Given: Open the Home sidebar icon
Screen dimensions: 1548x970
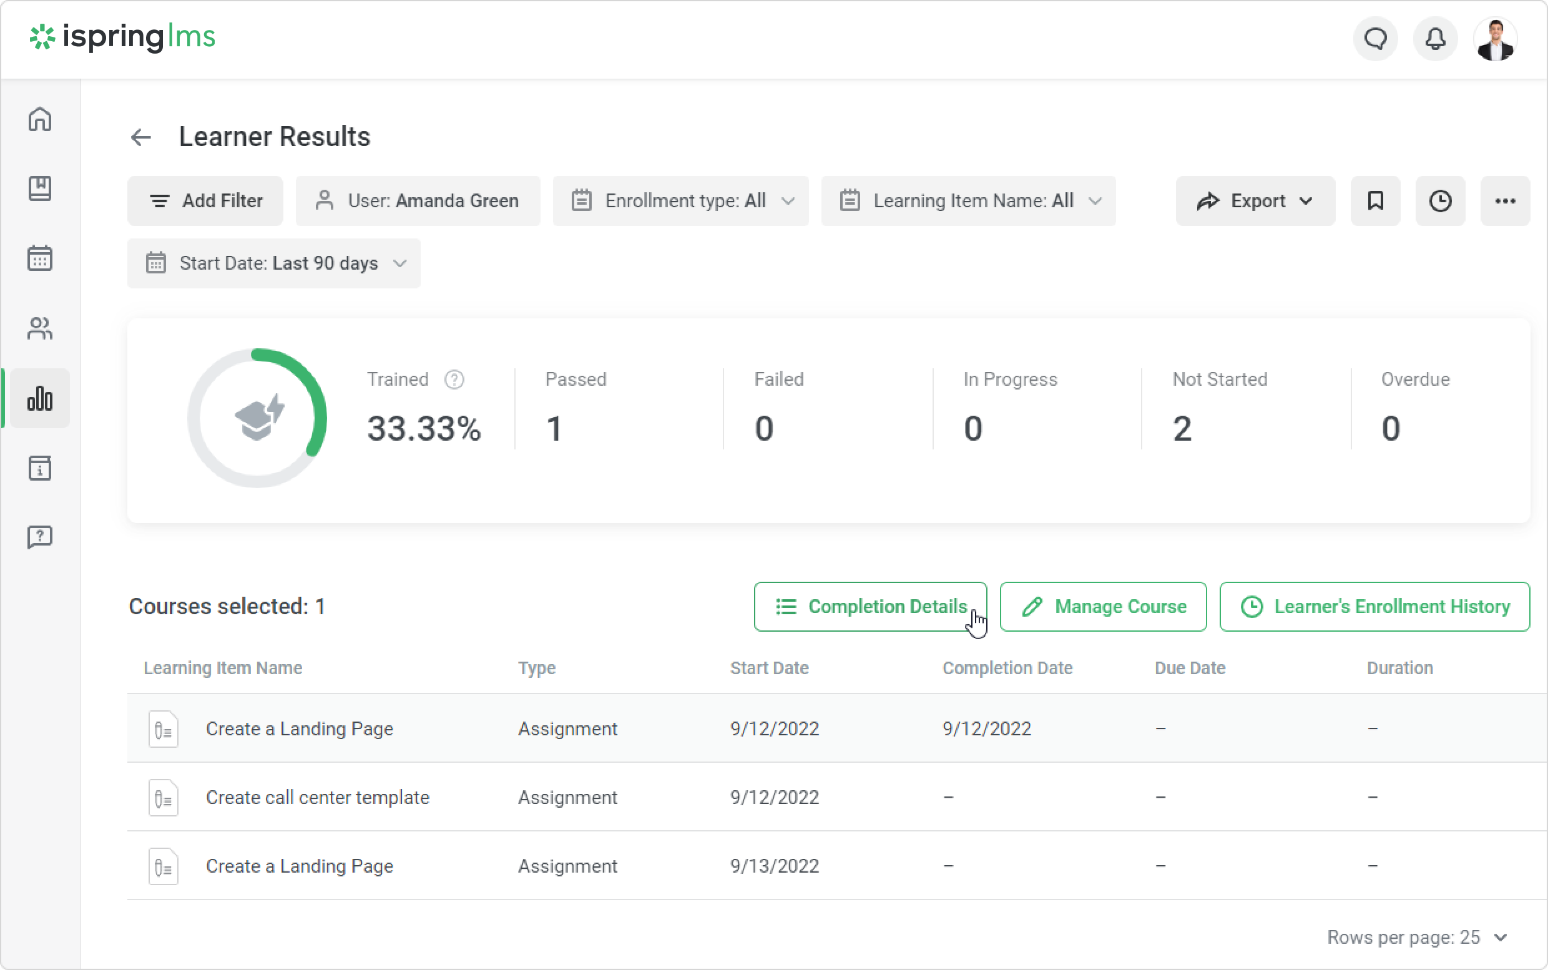Looking at the screenshot, I should (x=40, y=119).
